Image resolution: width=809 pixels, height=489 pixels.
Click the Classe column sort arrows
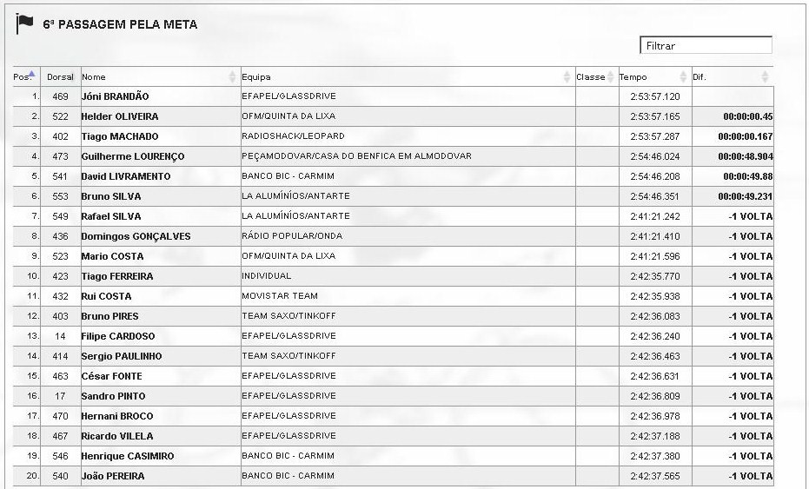coord(610,77)
